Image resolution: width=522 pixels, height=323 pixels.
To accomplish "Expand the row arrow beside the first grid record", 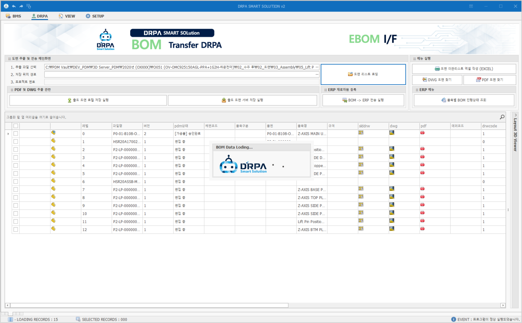I will click(8, 133).
